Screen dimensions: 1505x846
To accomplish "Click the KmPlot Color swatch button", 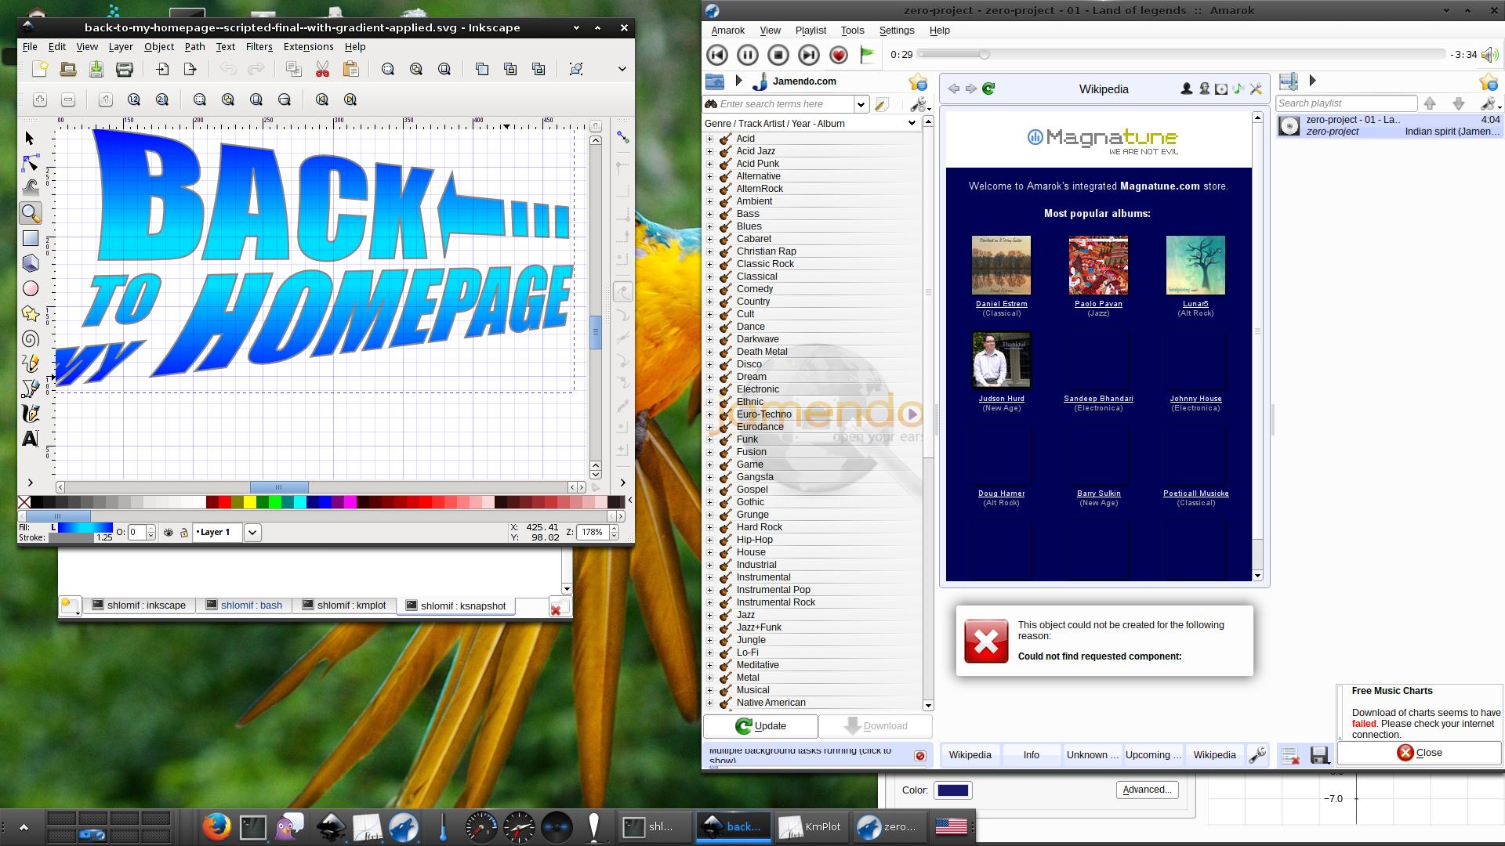I will click(952, 790).
